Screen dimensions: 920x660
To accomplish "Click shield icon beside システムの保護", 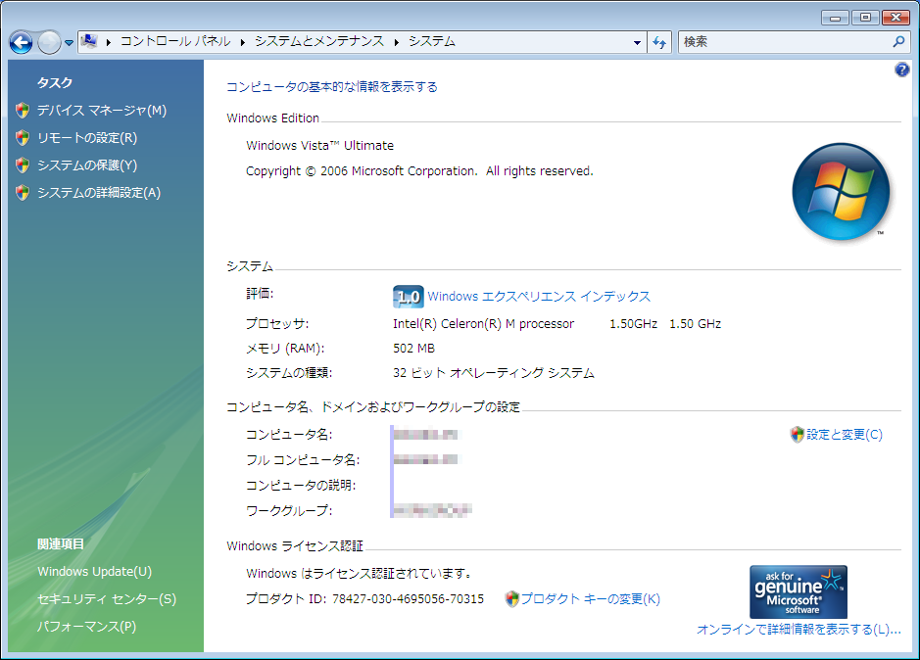I will pos(23,165).
